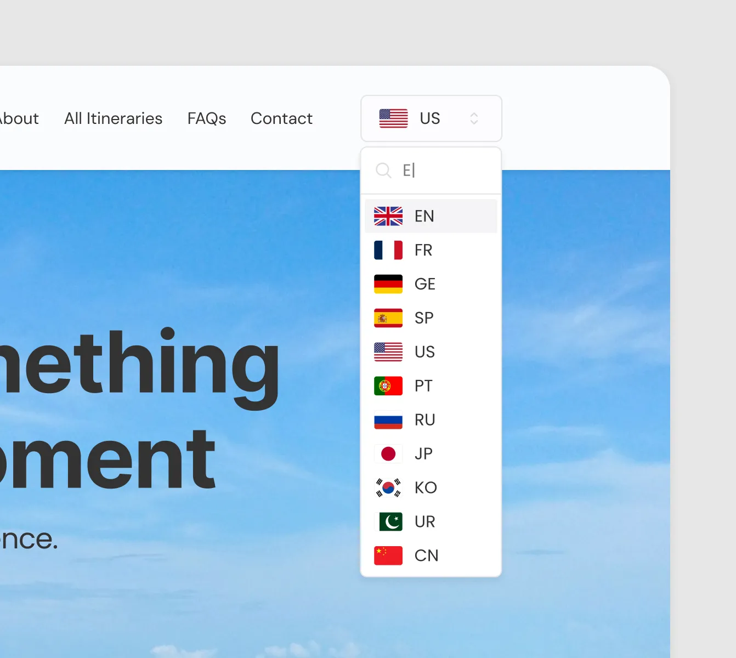
Task: Pick the RU language option
Action: click(x=431, y=420)
